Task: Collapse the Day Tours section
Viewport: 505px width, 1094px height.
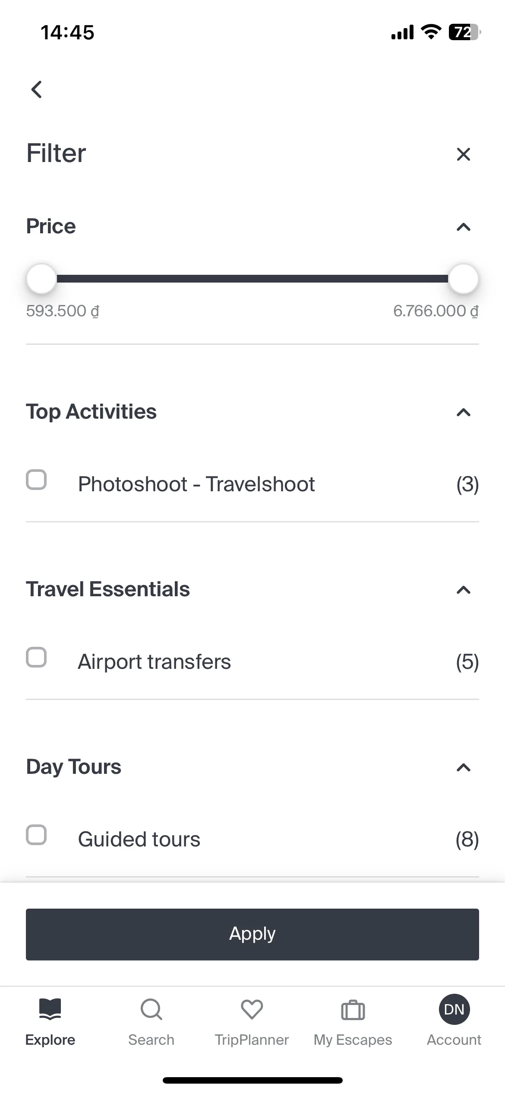Action: click(464, 768)
